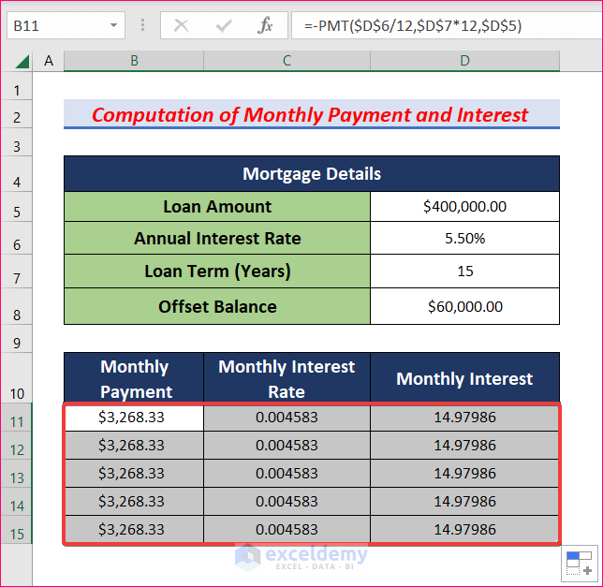Select cell B12 monthly payment value
The image size is (603, 587).
pos(134,445)
